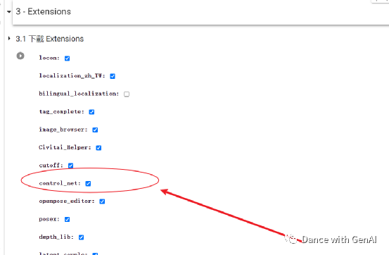Screen dimensions: 389x255
Task: Click the Civitai_Helper label
Action: click(x=65, y=147)
